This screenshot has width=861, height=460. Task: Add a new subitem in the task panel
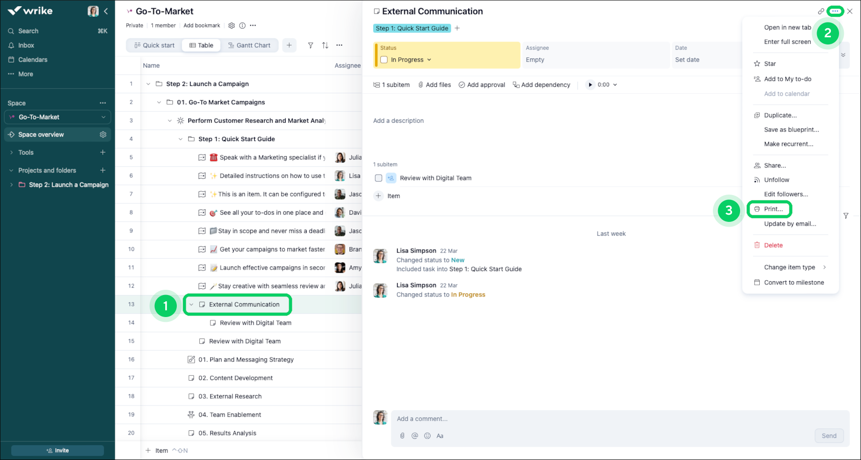387,196
